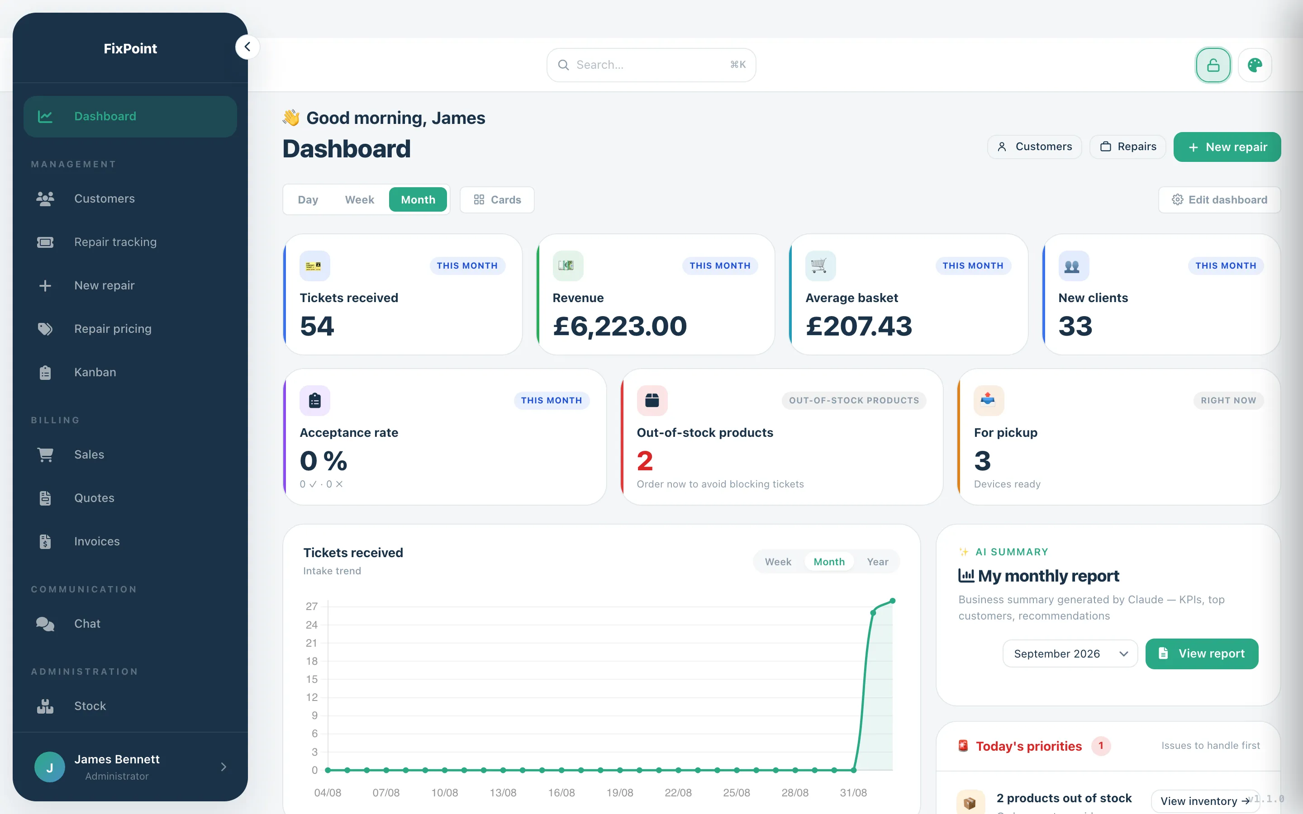Click the Repair tracking ticket icon
The height and width of the screenshot is (814, 1303).
tap(45, 242)
